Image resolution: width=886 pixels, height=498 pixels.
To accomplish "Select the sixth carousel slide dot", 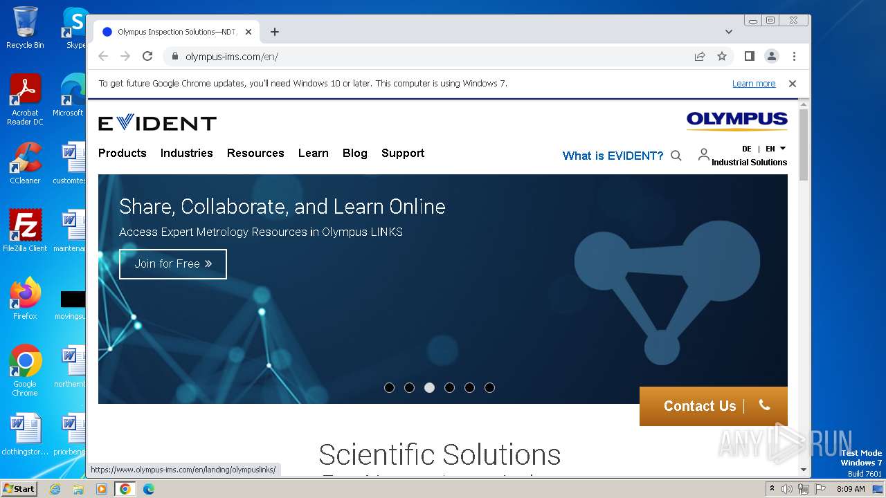I will pyautogui.click(x=489, y=387).
